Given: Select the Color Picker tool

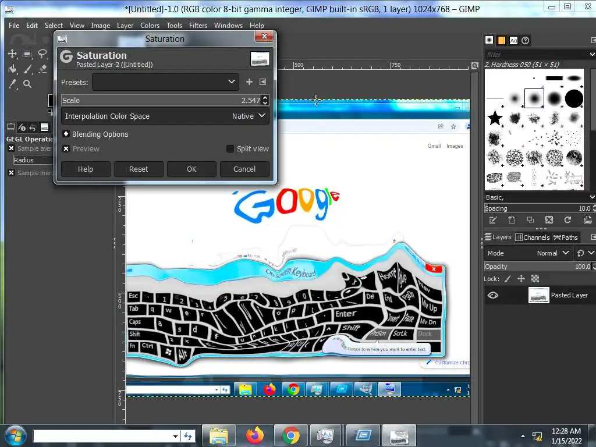Looking at the screenshot, I should [12, 84].
